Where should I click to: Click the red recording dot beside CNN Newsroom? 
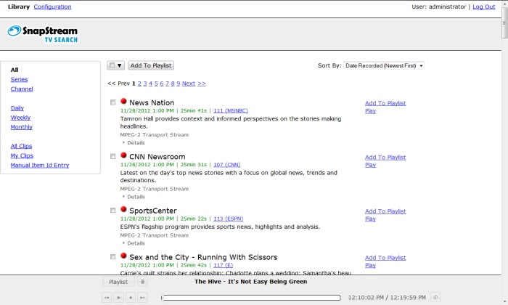[123, 155]
